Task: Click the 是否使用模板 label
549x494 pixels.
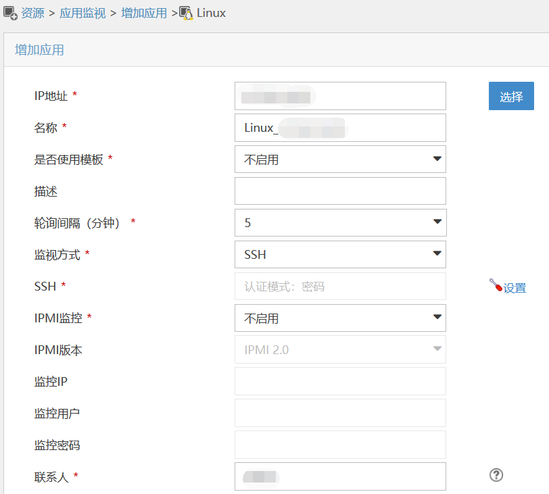Action: 69,159
